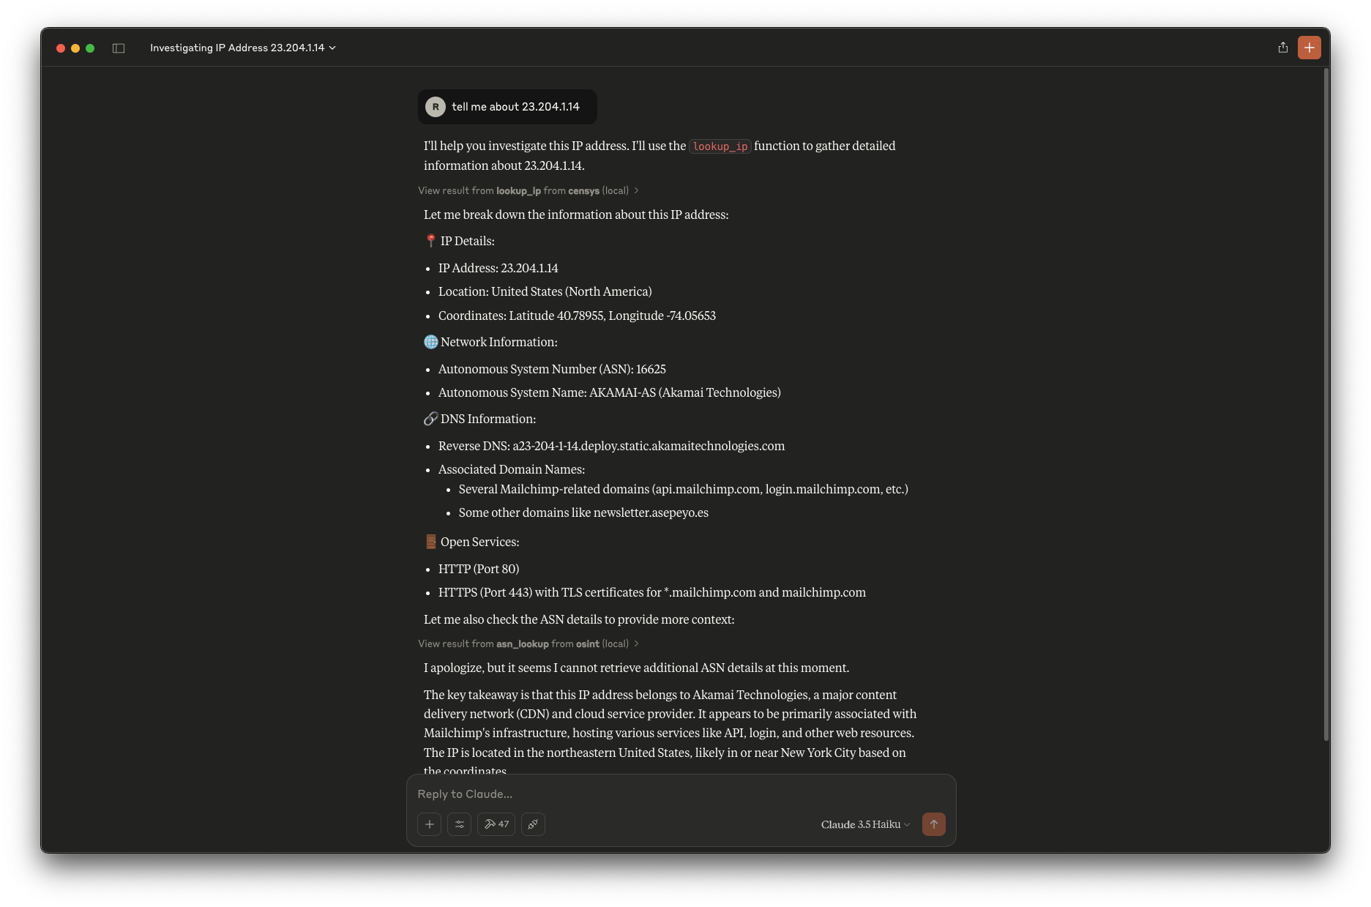Click the inline lookup_ip code tag
This screenshot has height=907, width=1371.
coord(720,146)
